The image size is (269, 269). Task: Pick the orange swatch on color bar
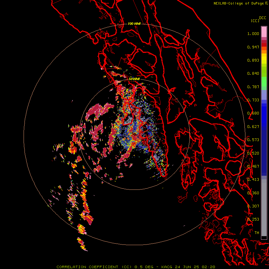click(x=264, y=52)
